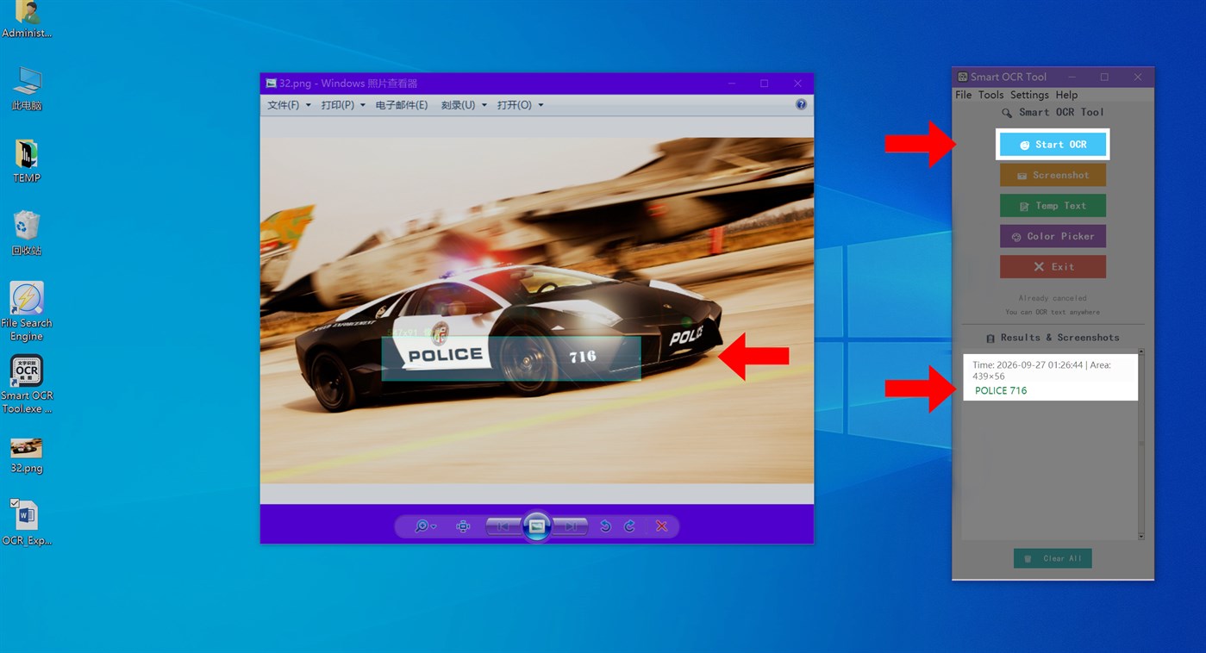Click the red Exit button
Screen dimensions: 1206x653
(x=1053, y=267)
